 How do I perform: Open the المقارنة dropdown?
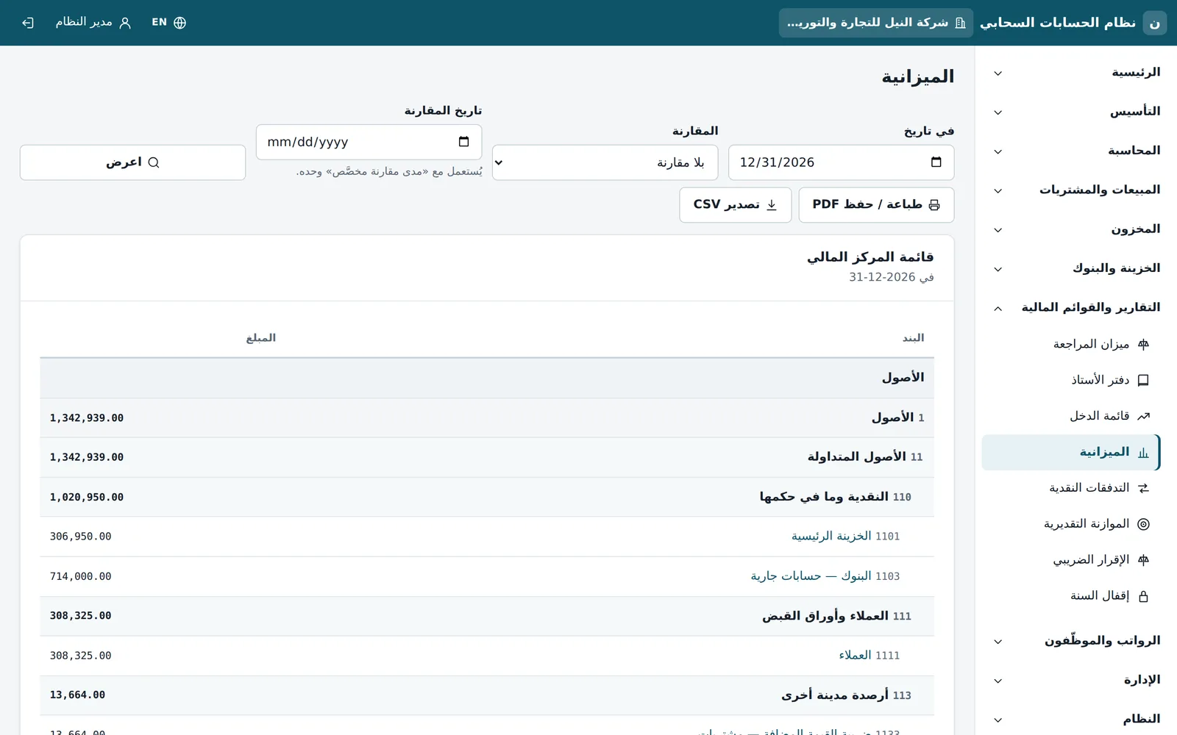pyautogui.click(x=605, y=162)
